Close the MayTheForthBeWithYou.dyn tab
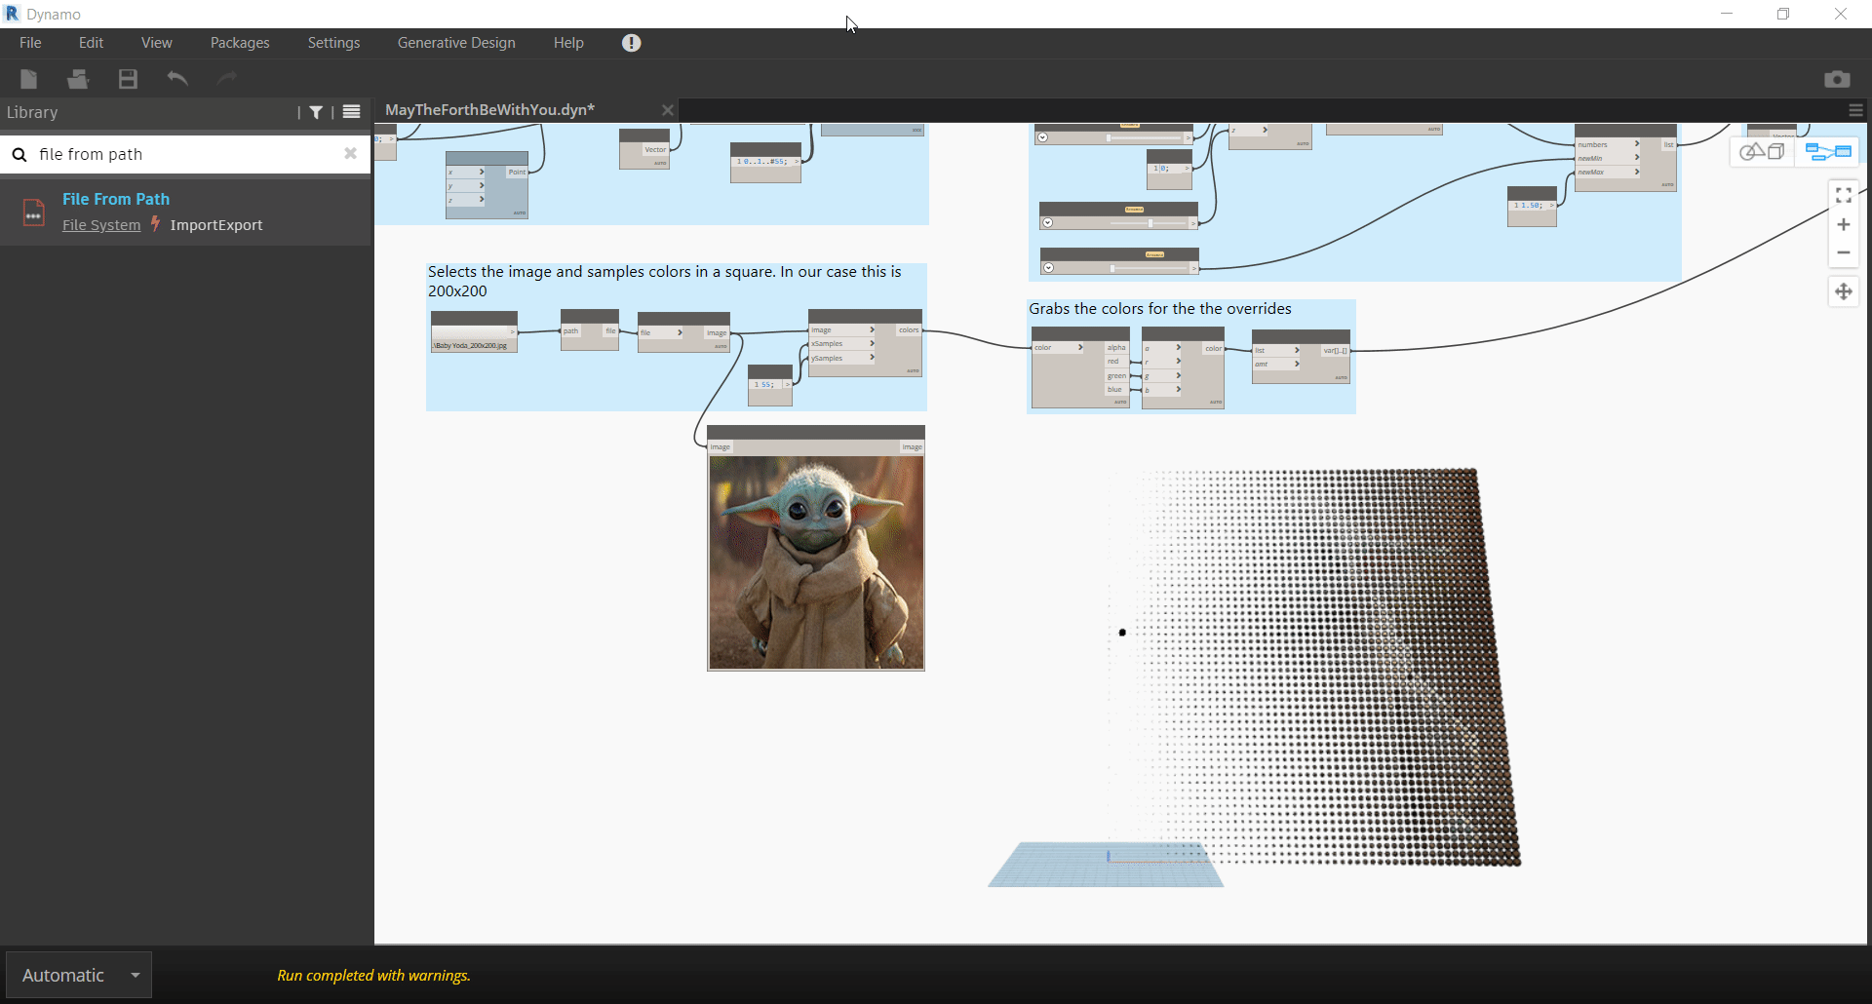This screenshot has height=1004, width=1872. (668, 110)
